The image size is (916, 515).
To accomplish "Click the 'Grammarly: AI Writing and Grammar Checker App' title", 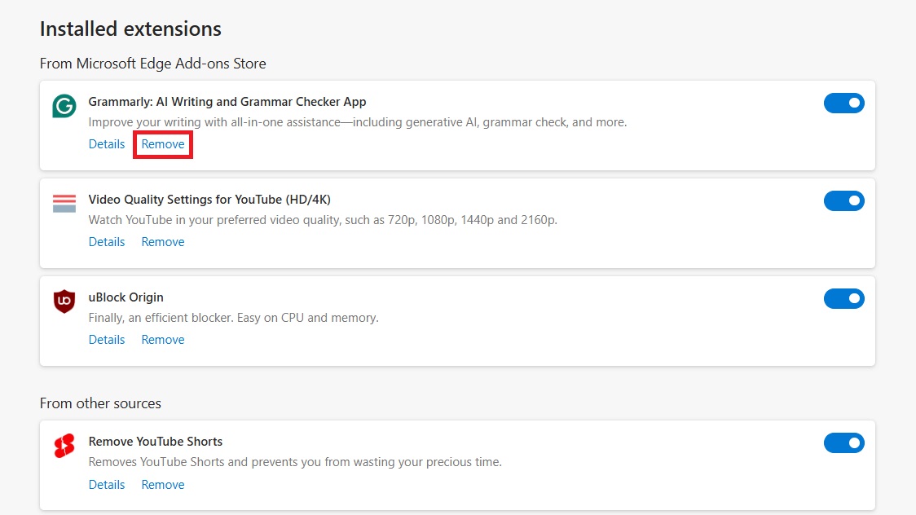I will click(227, 102).
